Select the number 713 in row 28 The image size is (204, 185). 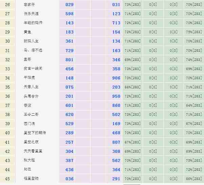tap(116, 23)
